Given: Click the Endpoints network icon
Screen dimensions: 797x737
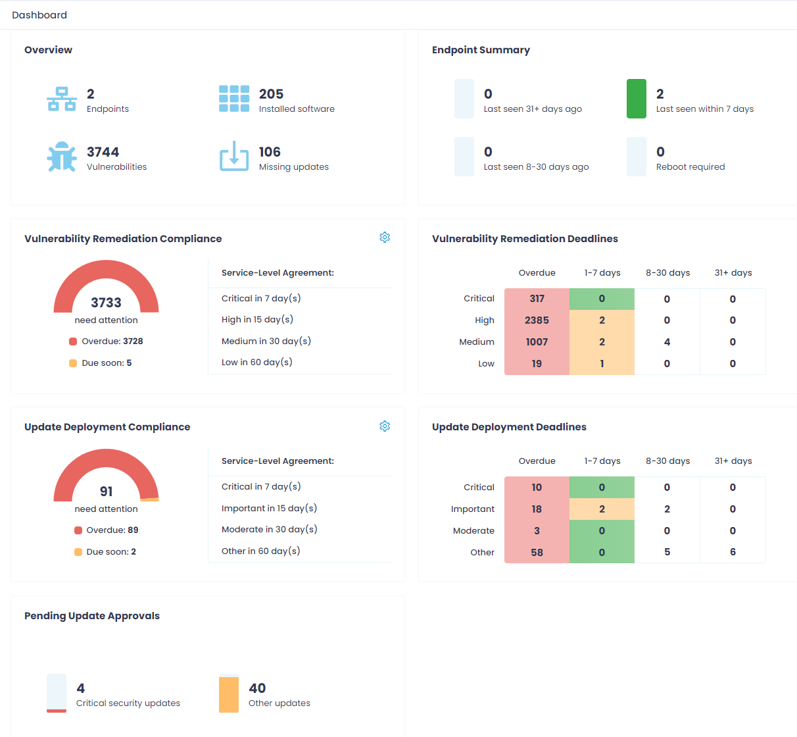Looking at the screenshot, I should 62,99.
